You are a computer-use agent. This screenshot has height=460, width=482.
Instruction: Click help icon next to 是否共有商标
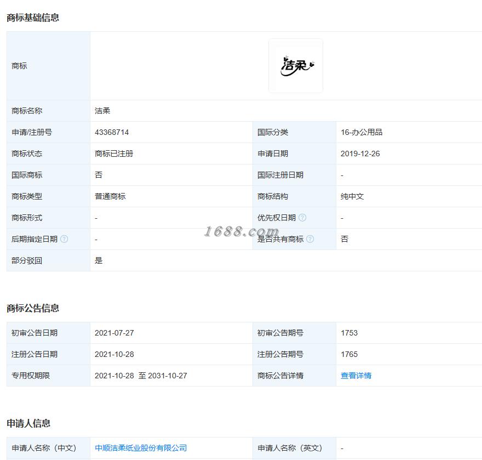click(x=310, y=239)
